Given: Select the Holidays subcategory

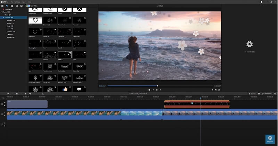Looking at the screenshot, I should (x=11, y=20).
